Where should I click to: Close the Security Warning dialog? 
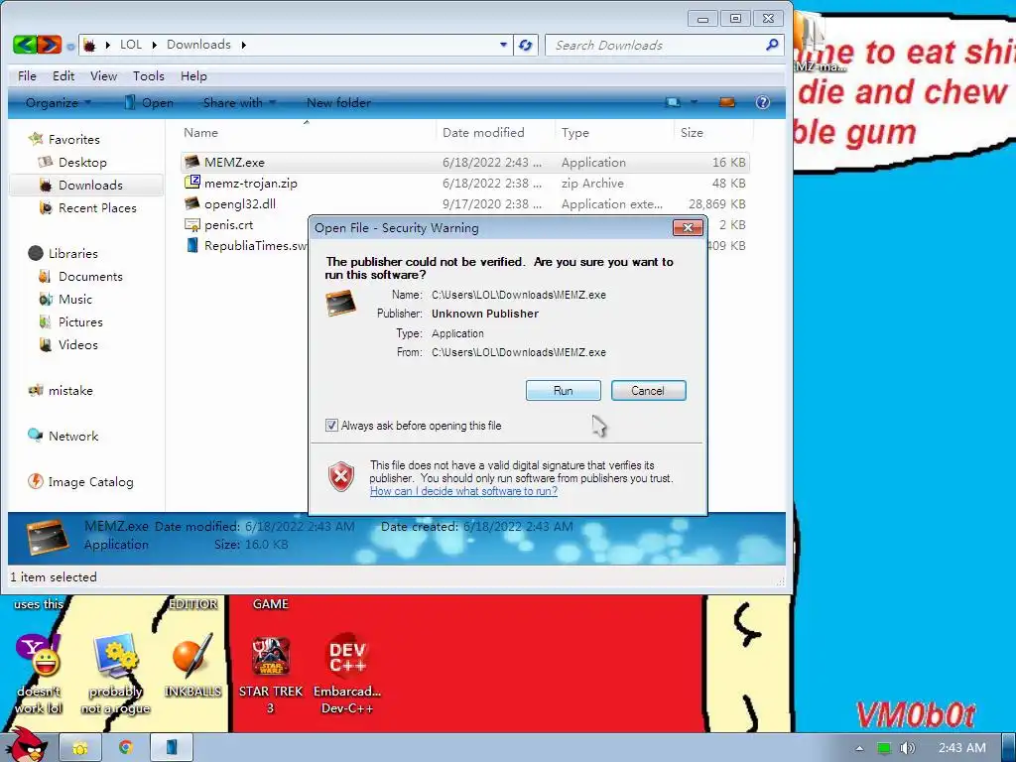pos(688,227)
